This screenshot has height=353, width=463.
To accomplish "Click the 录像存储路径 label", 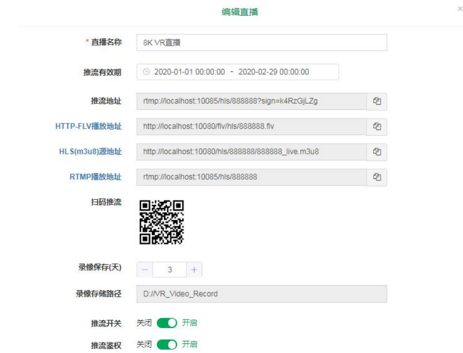I will point(98,294).
